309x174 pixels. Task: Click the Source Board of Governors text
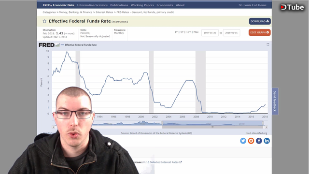pyautogui.click(x=156, y=133)
